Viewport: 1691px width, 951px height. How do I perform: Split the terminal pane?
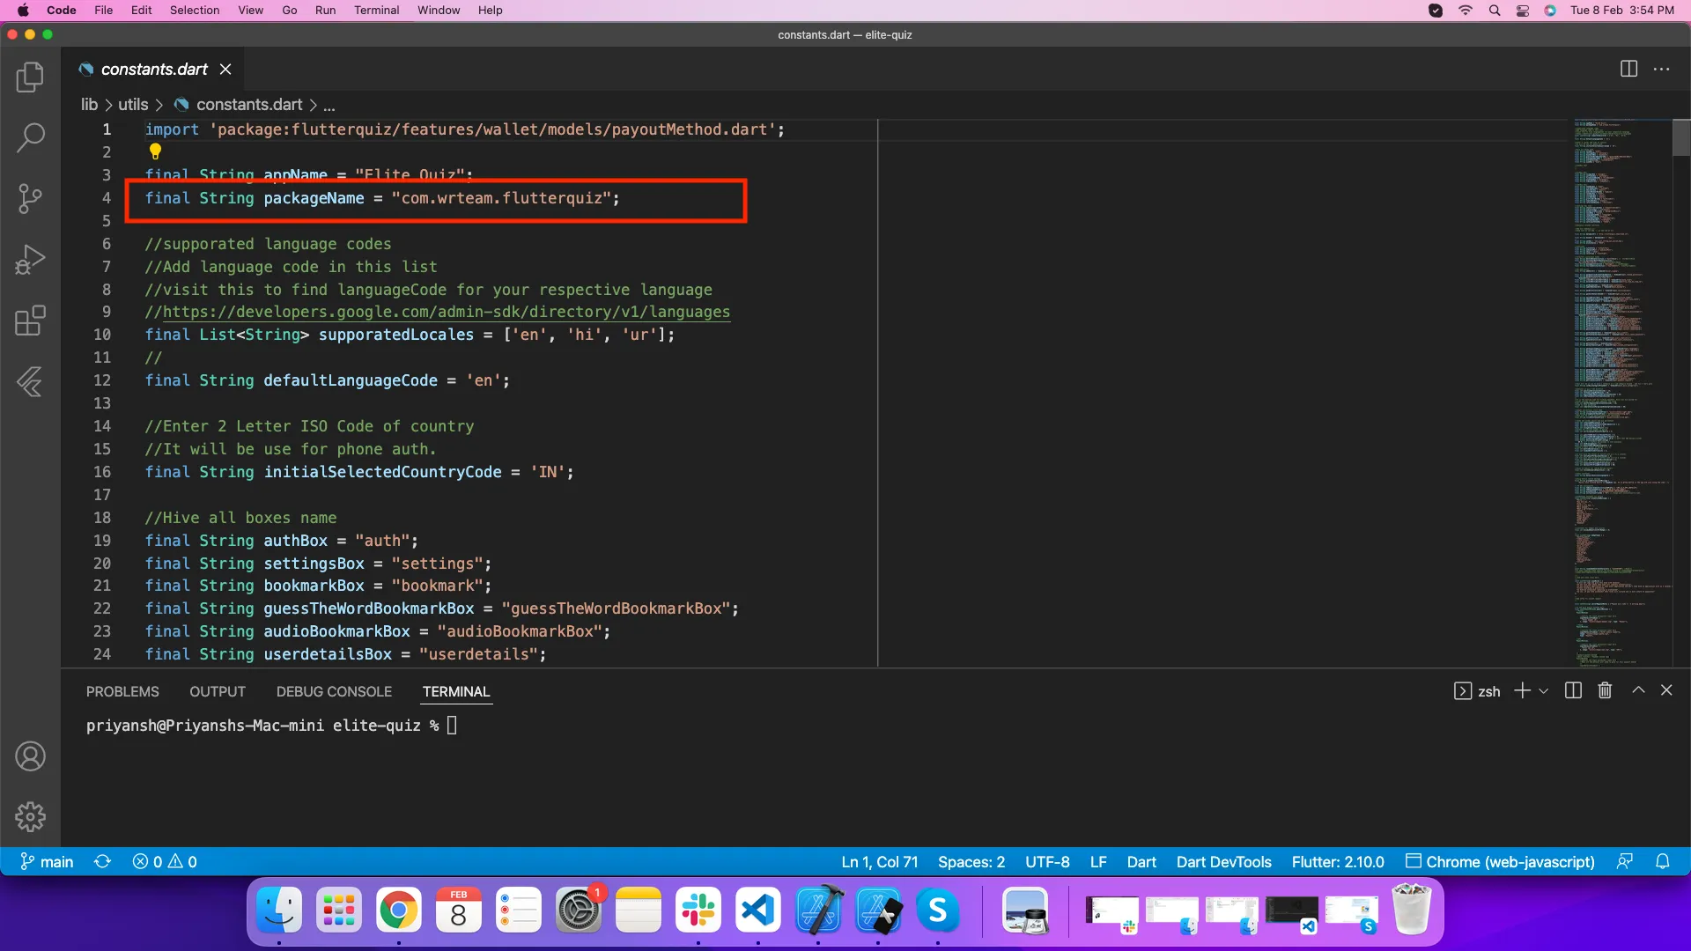[x=1573, y=691]
